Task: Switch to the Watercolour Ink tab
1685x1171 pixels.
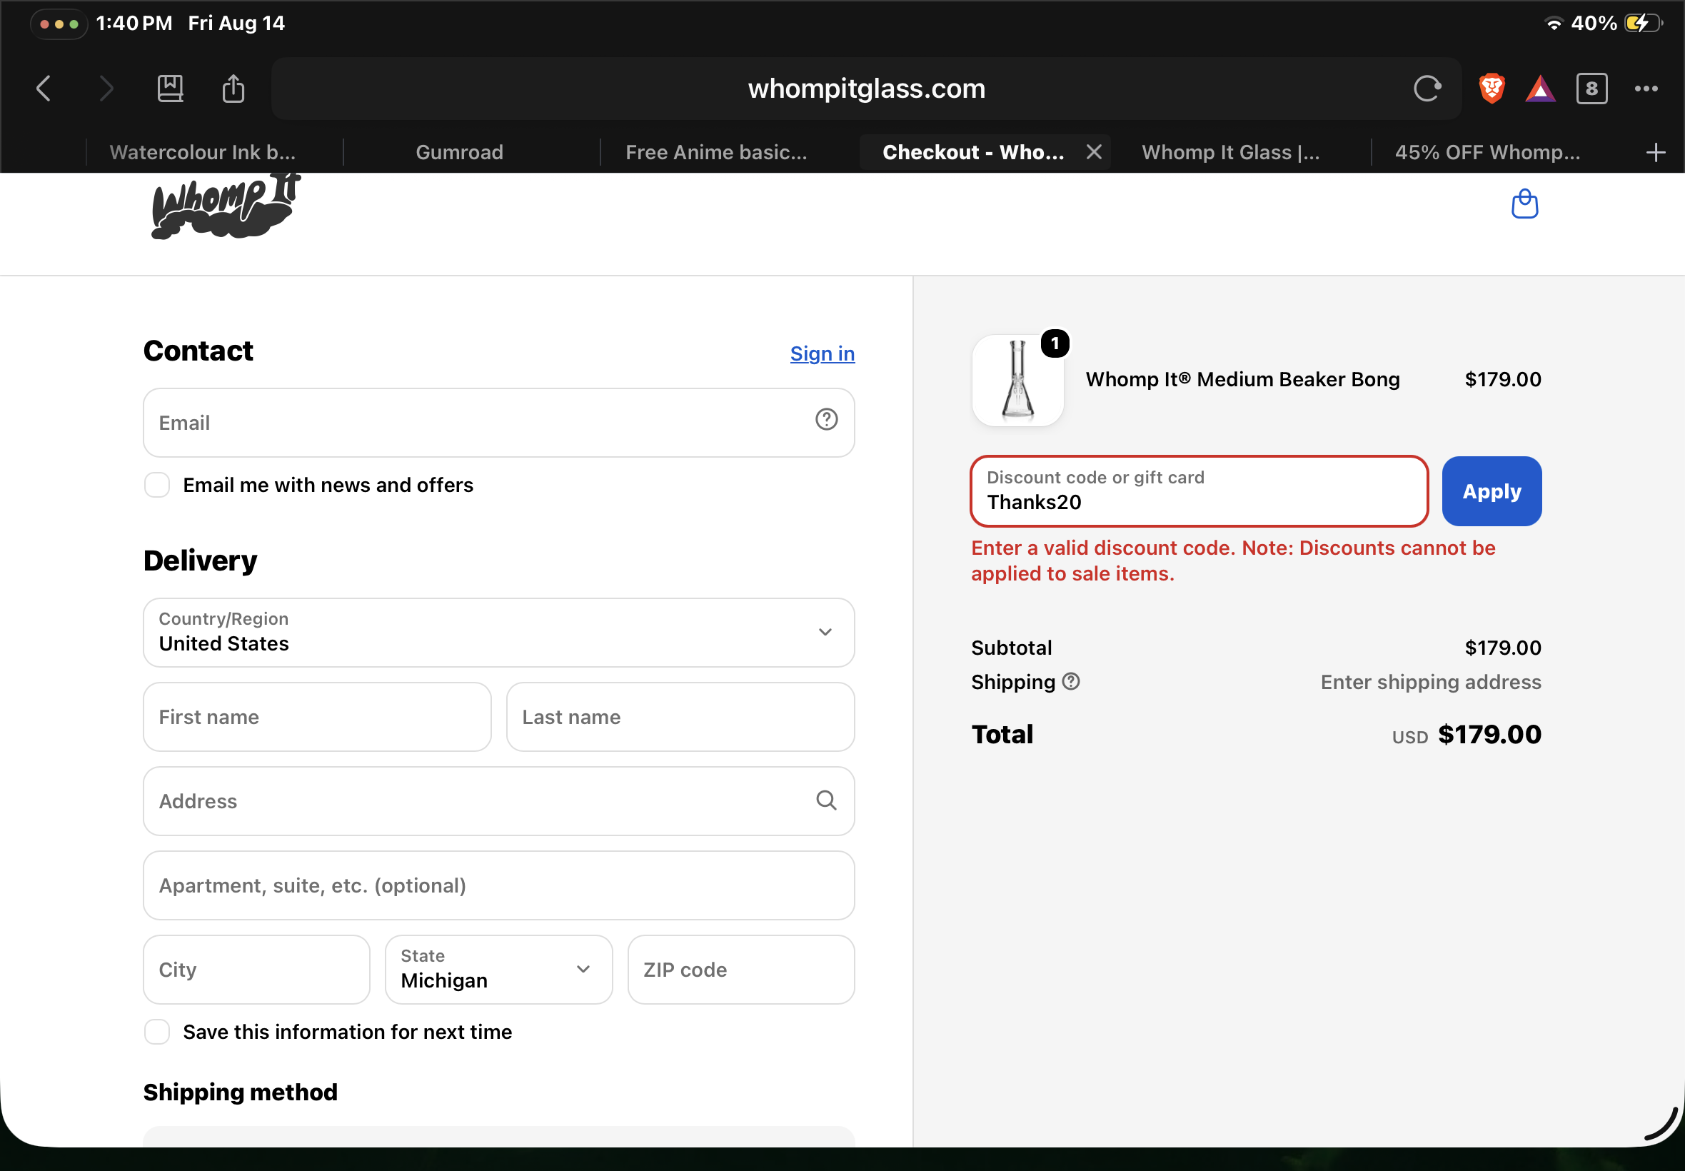Action: tap(203, 152)
